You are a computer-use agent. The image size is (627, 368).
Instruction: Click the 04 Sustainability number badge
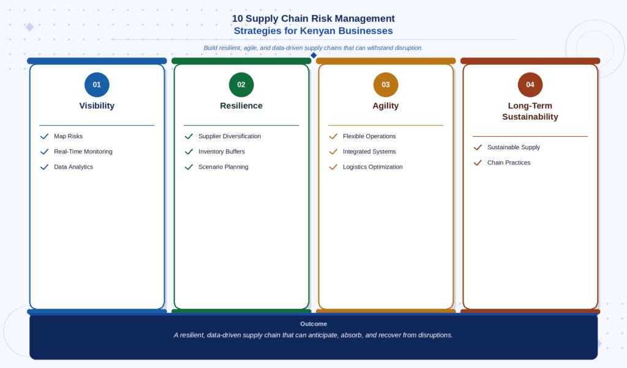click(530, 84)
